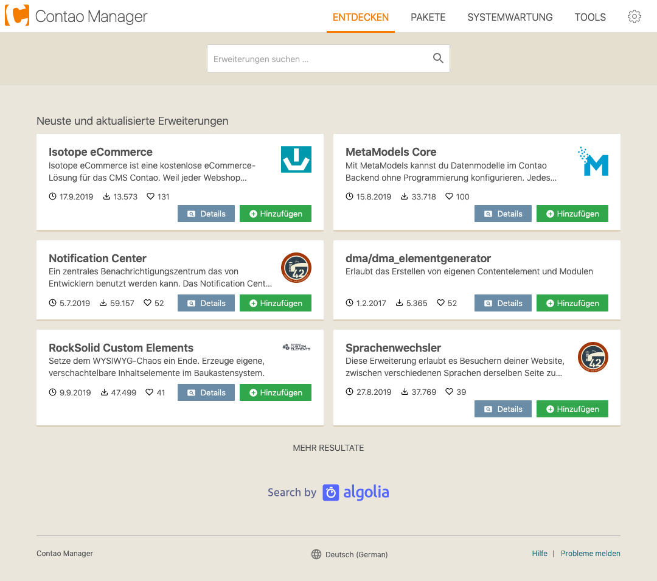This screenshot has width=657, height=581.
Task: Open the Probleme melden link
Action: (x=590, y=554)
